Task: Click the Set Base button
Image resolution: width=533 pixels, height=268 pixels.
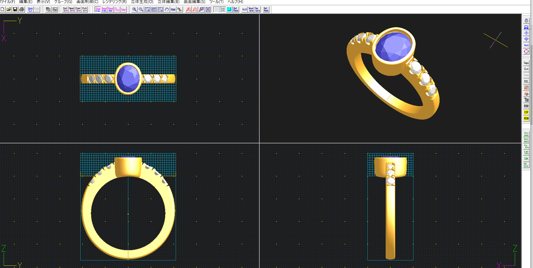Action: (x=236, y=10)
